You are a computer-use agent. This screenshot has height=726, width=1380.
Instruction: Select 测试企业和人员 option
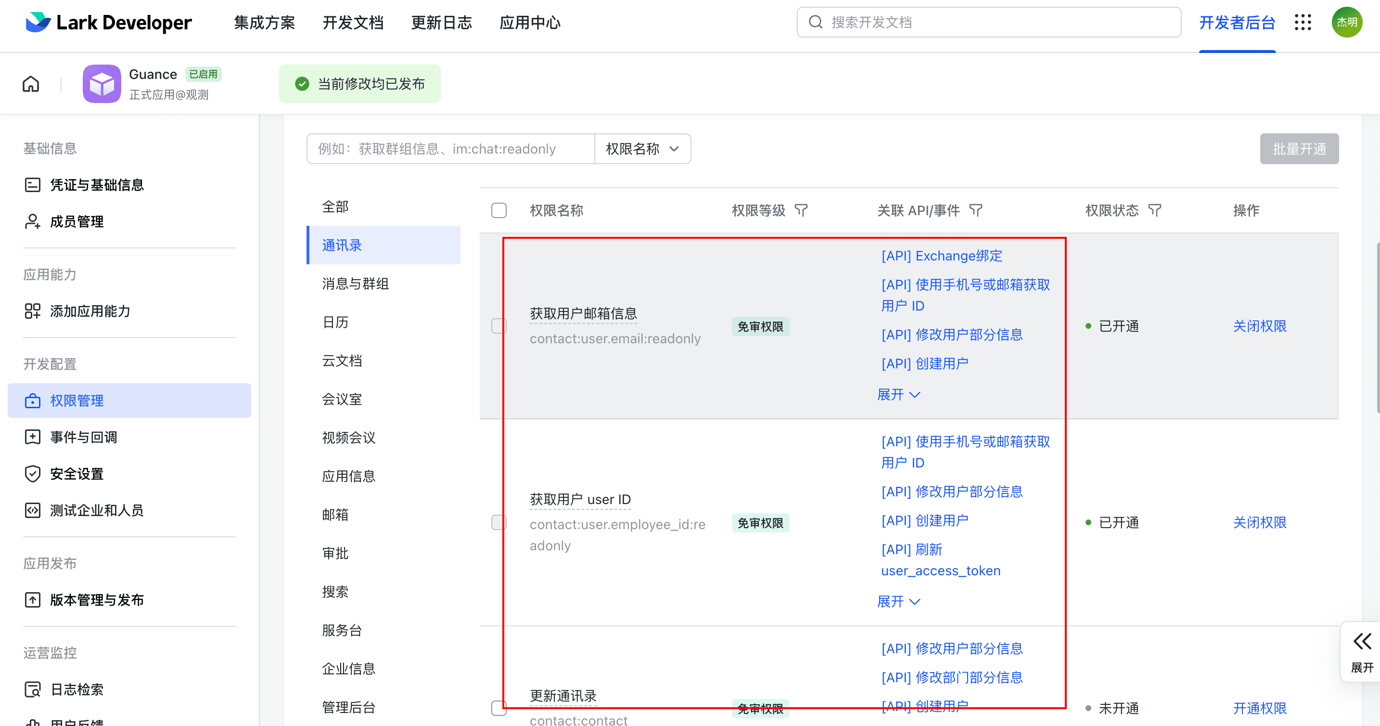(x=96, y=510)
